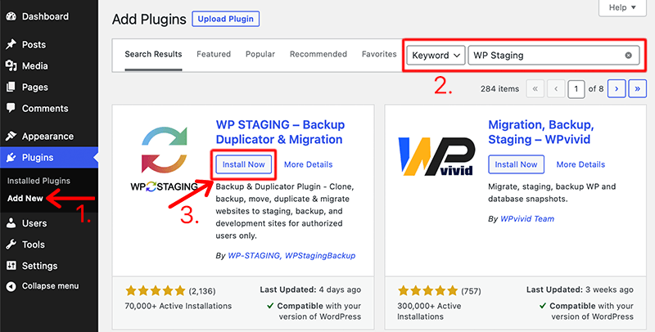Open Migration, Backup, Staging – WPvivid title
Viewport: 655px width, 332px height.
pyautogui.click(x=541, y=132)
